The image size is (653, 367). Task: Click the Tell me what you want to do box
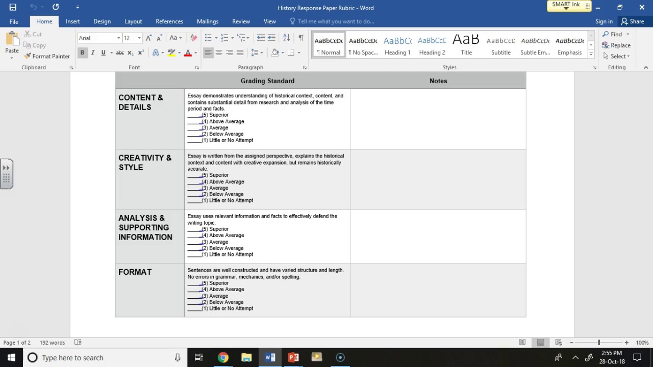(x=336, y=21)
